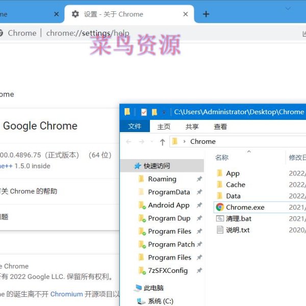Click the computer icon beside 此电脑
The width and height of the screenshot is (306, 306).
138,288
